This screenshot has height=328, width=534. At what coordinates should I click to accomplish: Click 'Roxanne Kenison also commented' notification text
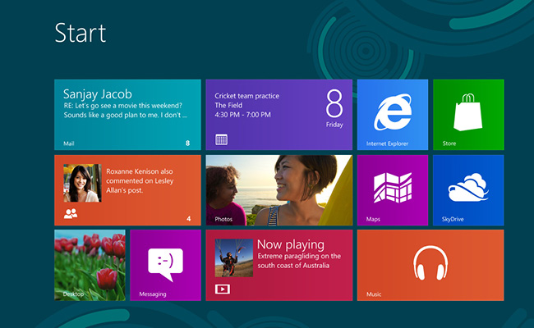pyautogui.click(x=140, y=181)
